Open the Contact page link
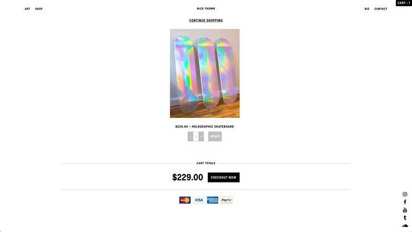This screenshot has height=232, width=412. [x=381, y=9]
